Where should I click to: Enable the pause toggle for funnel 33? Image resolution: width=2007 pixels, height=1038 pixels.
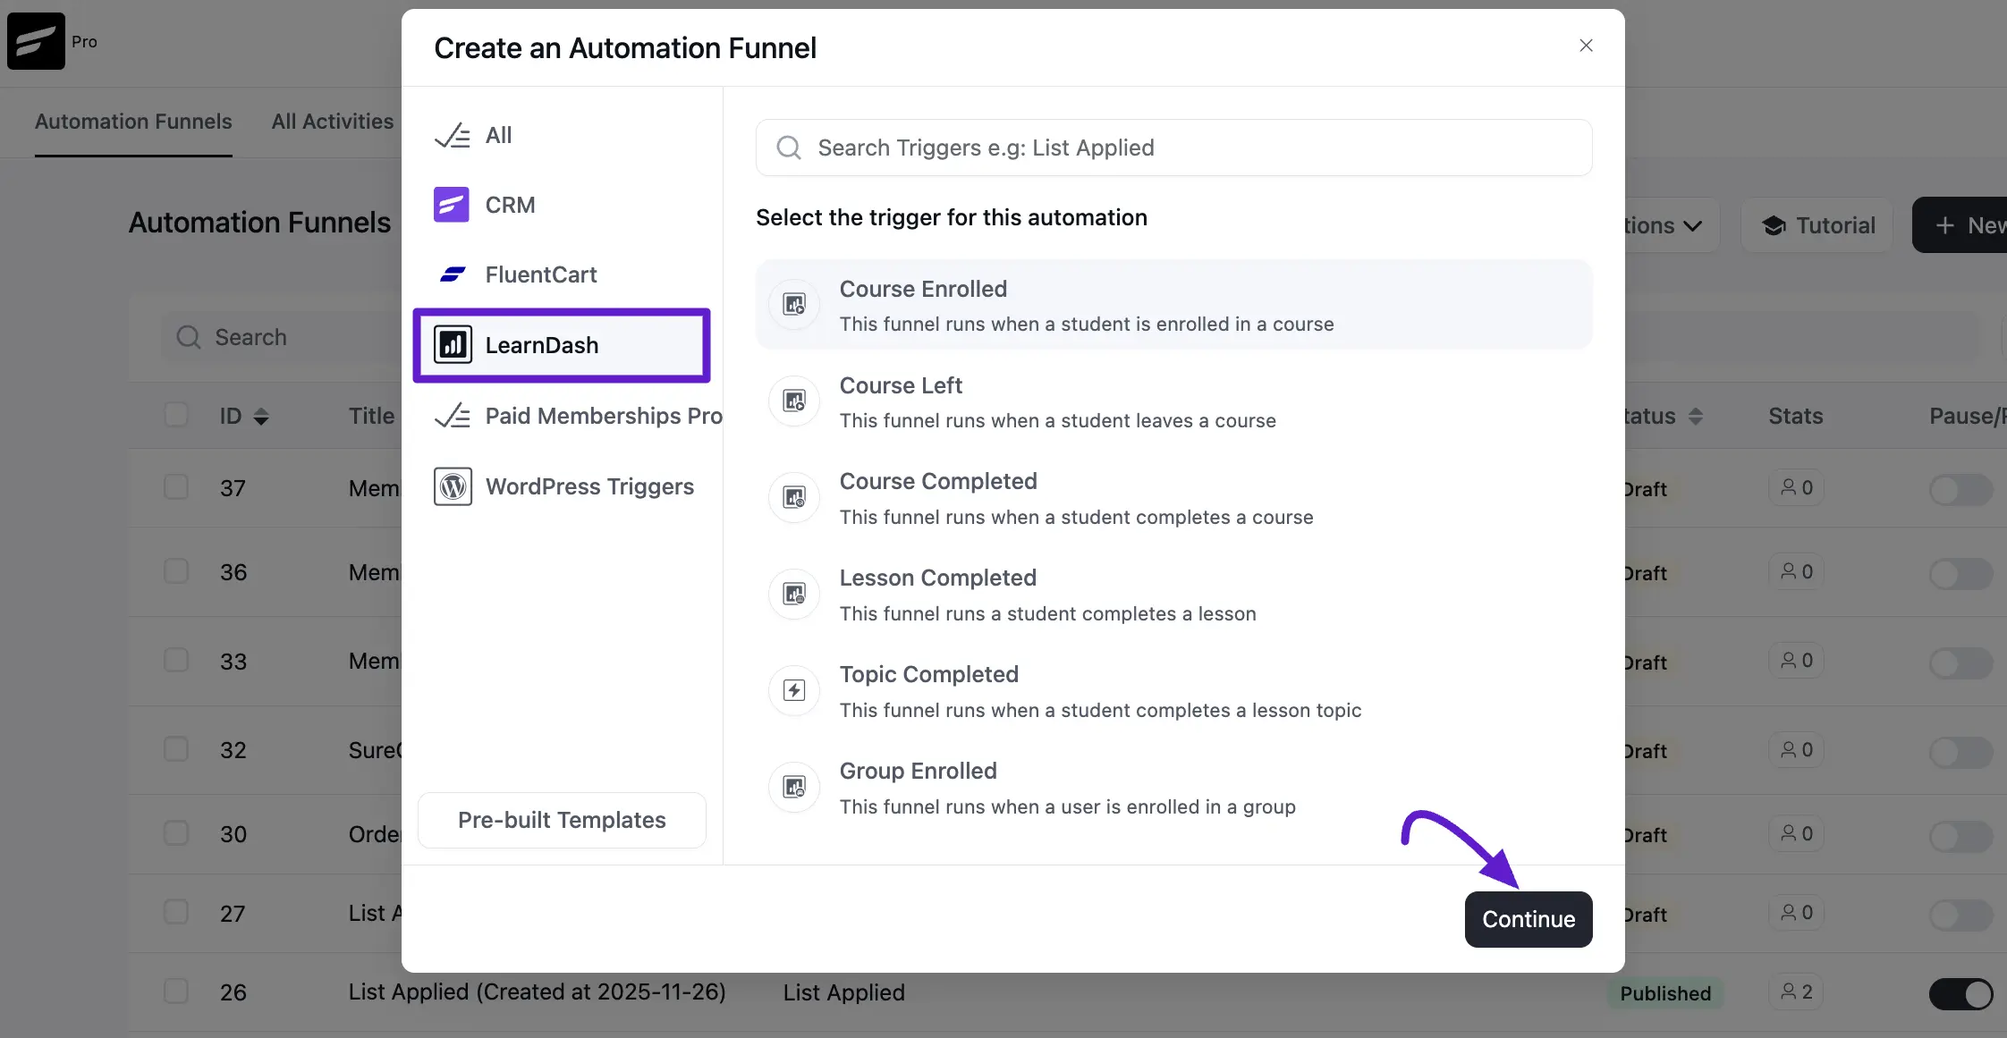coord(1960,662)
